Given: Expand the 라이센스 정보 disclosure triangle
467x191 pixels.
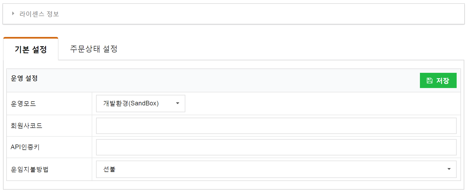Looking at the screenshot, I should coord(13,14).
